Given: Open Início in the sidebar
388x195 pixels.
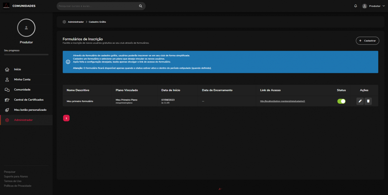Looking at the screenshot, I should pyautogui.click(x=17, y=69).
